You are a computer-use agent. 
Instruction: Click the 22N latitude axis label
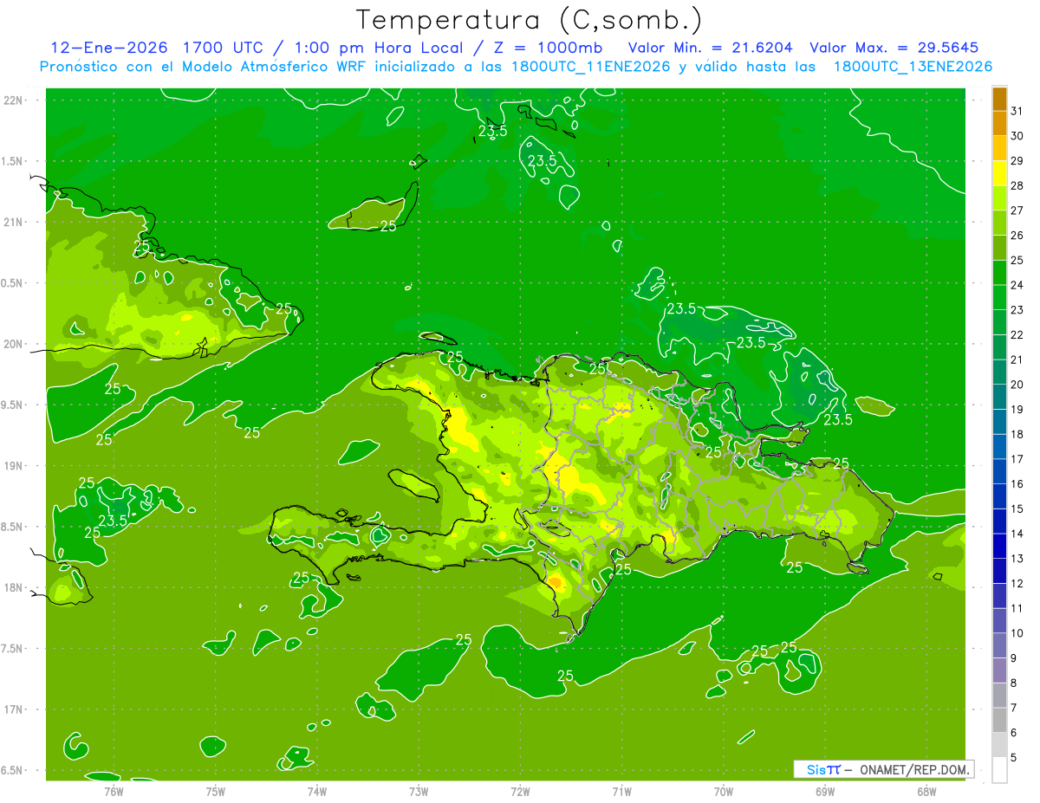[x=13, y=100]
